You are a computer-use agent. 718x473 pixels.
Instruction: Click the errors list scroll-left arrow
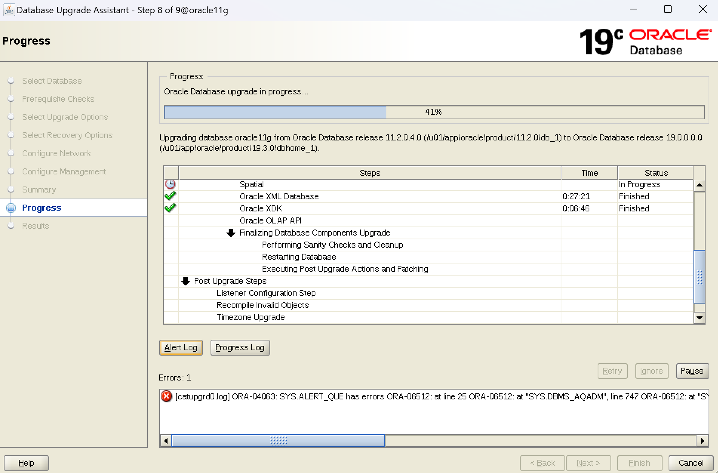pyautogui.click(x=166, y=441)
